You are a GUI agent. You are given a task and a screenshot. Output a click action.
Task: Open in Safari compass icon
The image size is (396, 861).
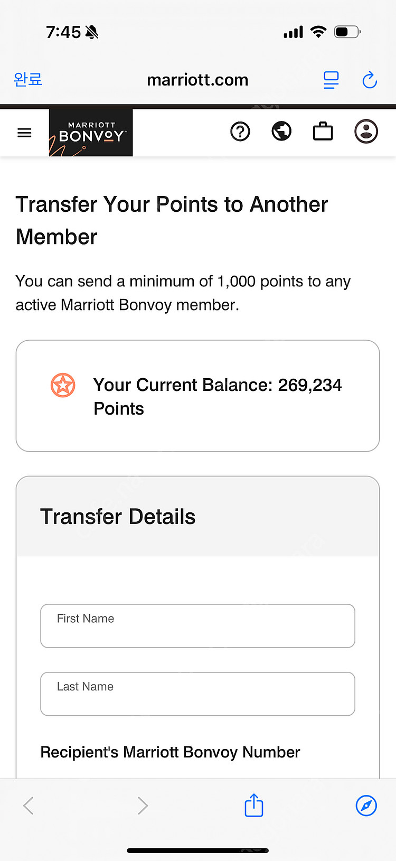tap(366, 806)
